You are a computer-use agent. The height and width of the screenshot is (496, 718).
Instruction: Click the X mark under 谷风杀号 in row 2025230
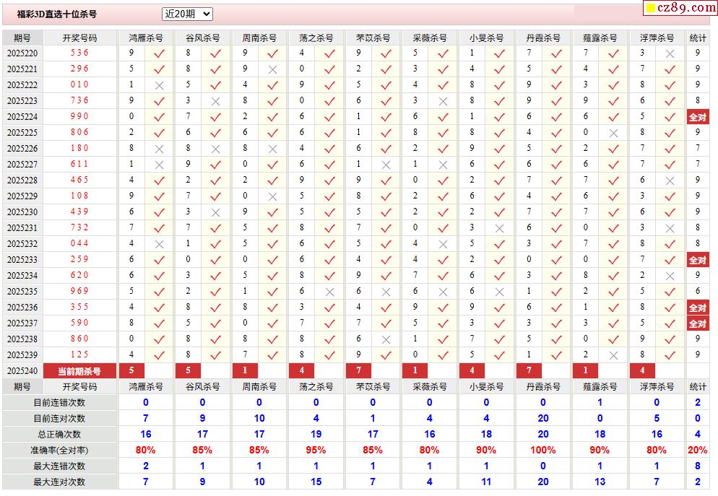[x=216, y=213]
